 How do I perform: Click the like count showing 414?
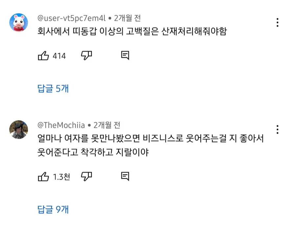pos(59,56)
